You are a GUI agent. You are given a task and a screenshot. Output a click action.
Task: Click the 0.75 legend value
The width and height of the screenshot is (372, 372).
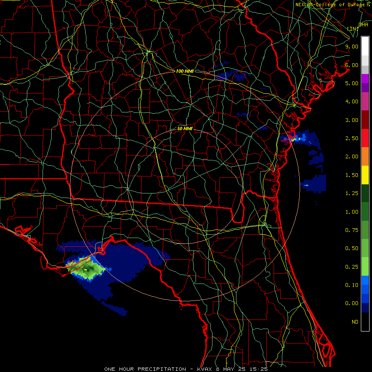pos(352,230)
